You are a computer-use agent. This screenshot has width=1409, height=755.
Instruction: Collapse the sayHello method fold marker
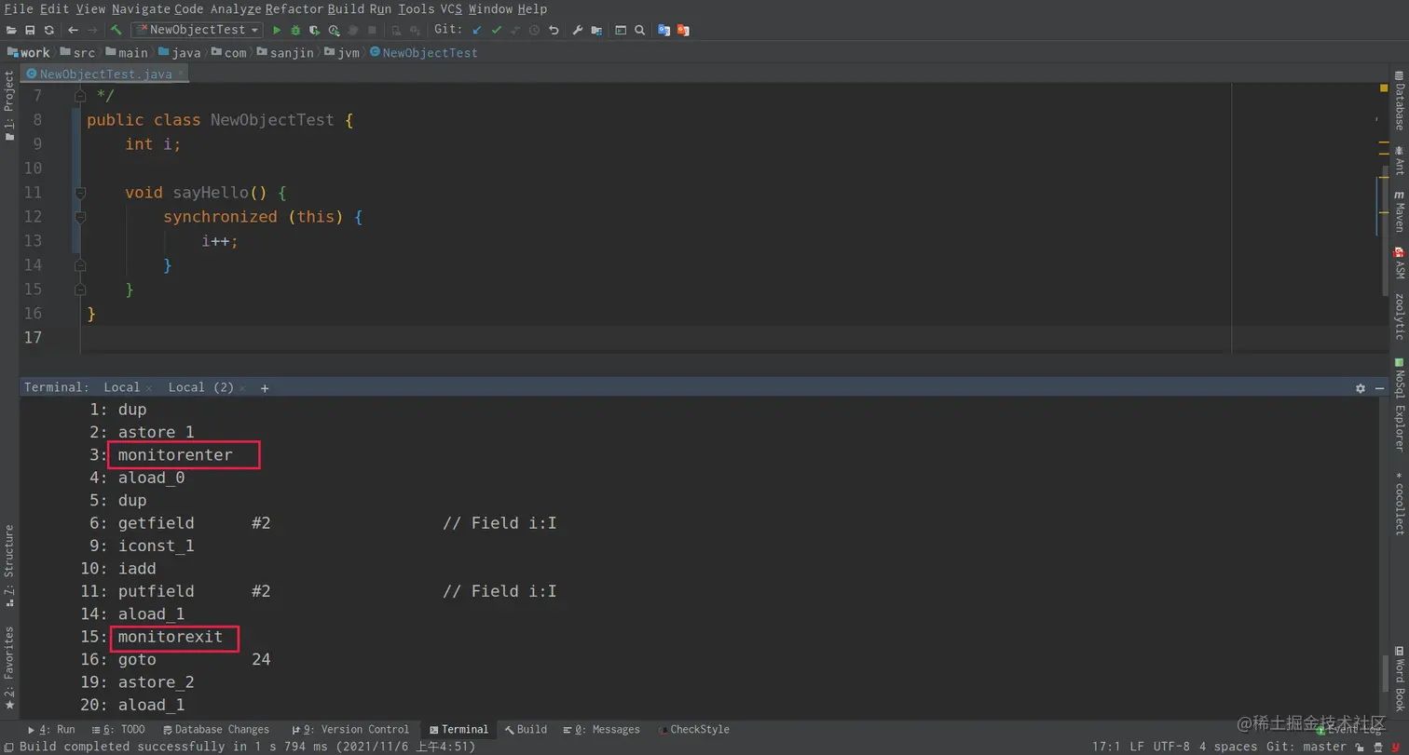[x=80, y=193]
